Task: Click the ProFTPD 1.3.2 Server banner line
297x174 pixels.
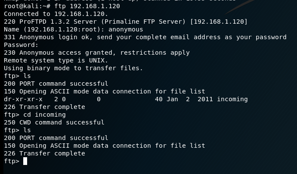Action: coord(126,22)
